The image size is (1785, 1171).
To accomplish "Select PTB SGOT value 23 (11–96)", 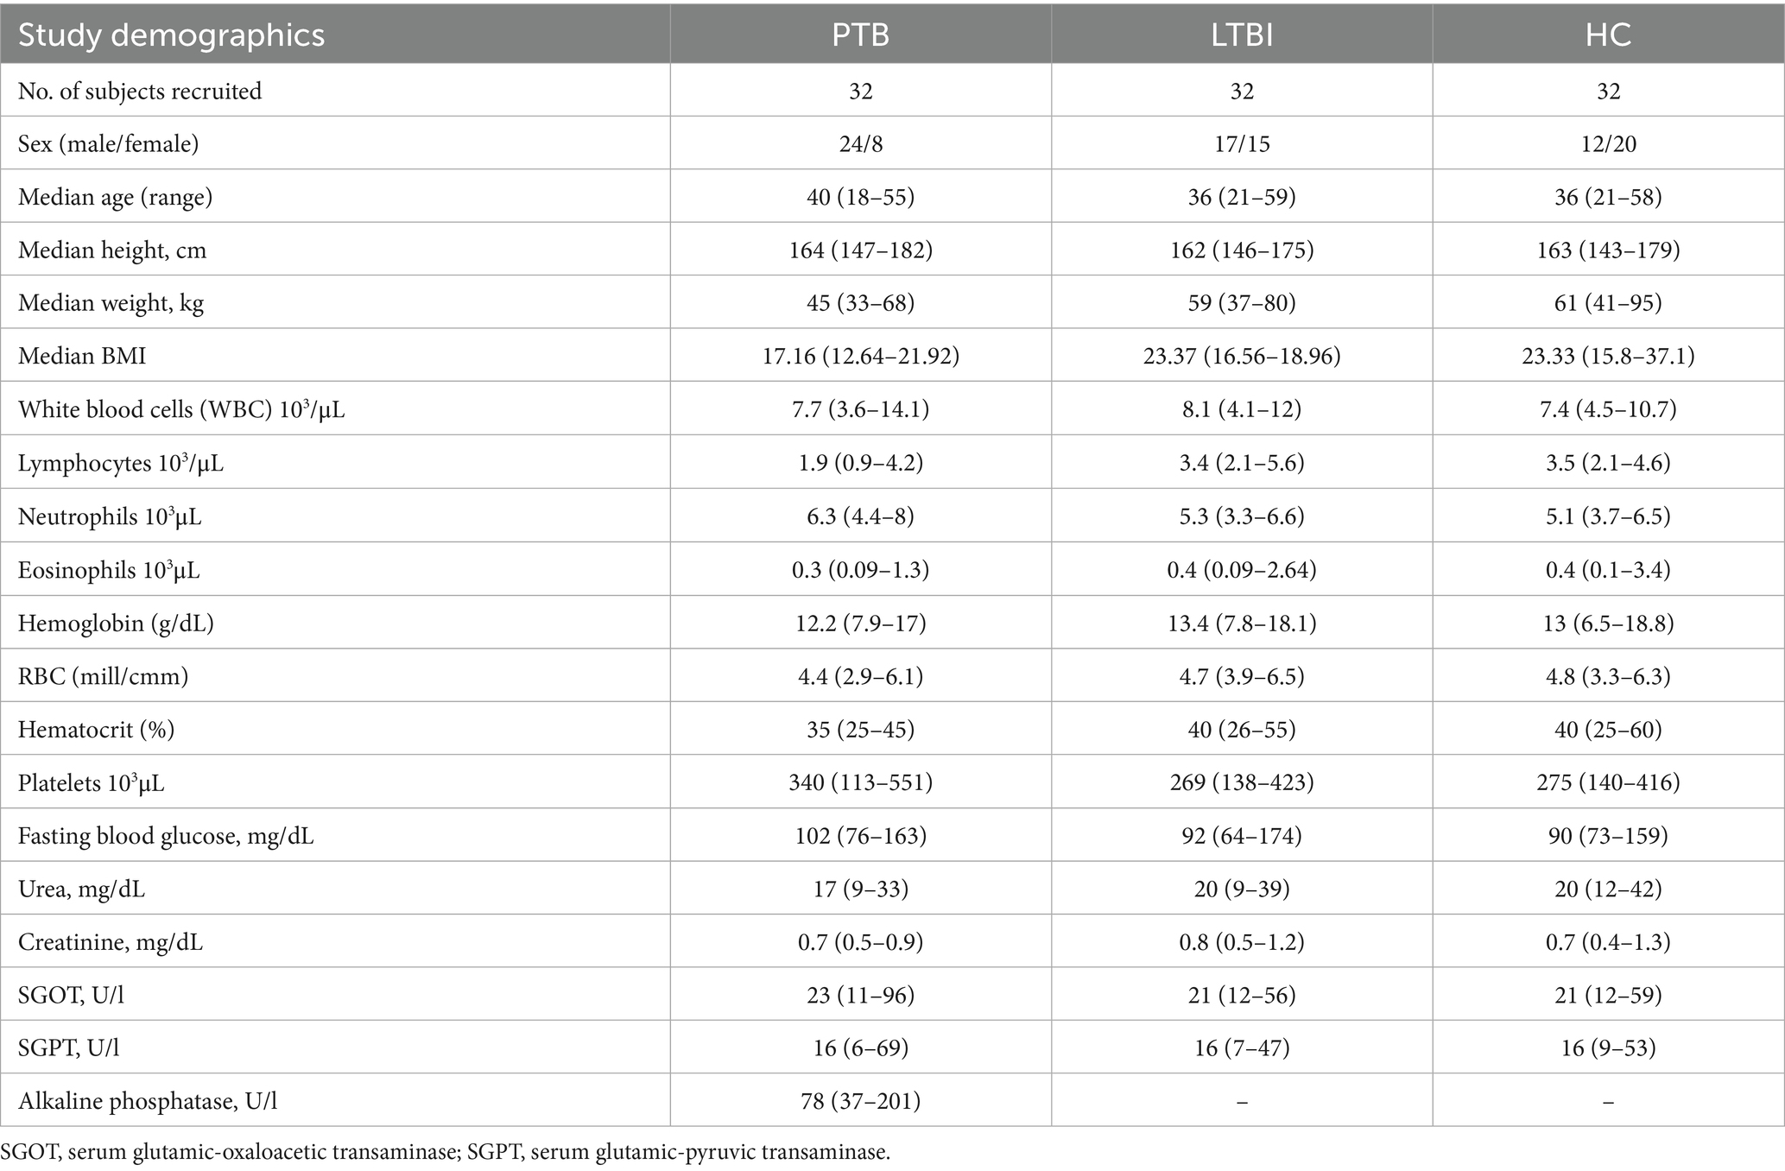I will coord(860,995).
